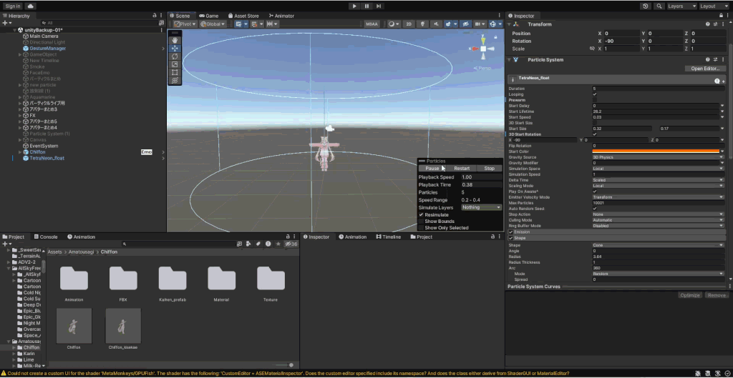Click the Open Editor button

(x=704, y=69)
